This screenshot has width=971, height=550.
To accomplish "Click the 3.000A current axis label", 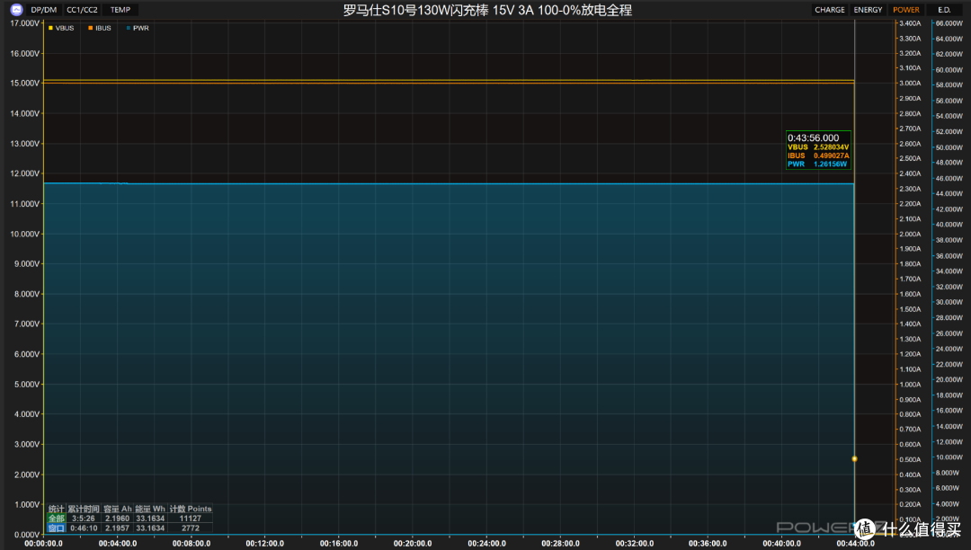I will point(910,83).
